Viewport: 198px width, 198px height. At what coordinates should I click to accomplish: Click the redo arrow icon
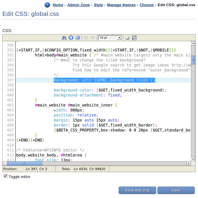(93, 38)
